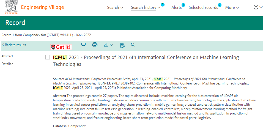
Task: Click the magnifier search icon in toolbar
Action: click(x=133, y=45)
